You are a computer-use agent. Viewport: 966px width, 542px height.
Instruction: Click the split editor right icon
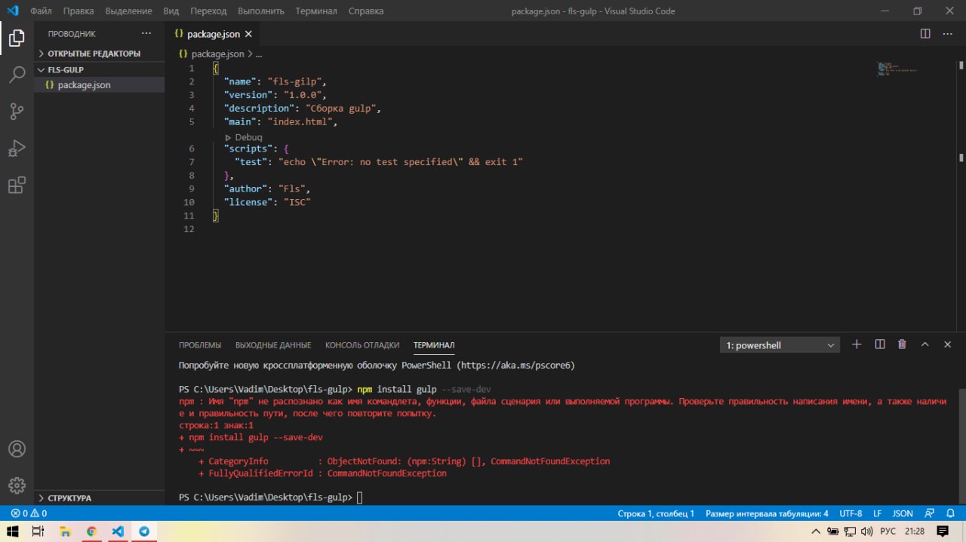[x=925, y=34]
